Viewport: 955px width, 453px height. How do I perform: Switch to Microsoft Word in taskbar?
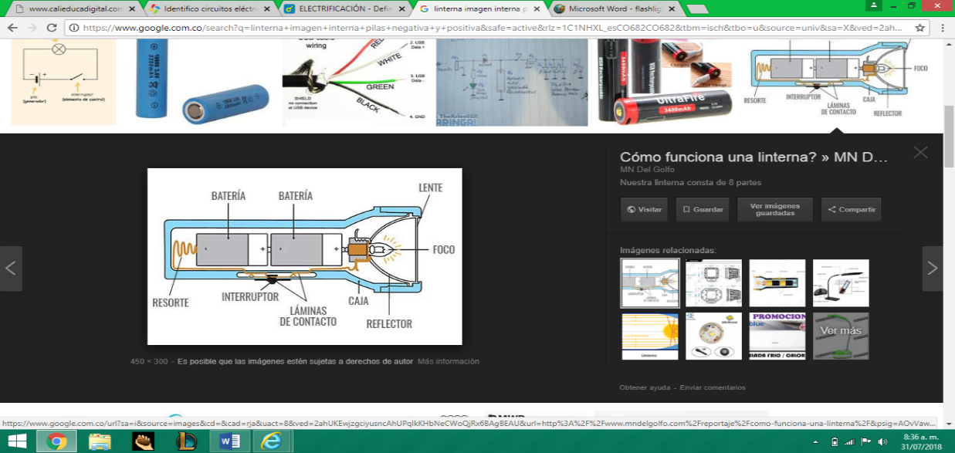tap(229, 441)
